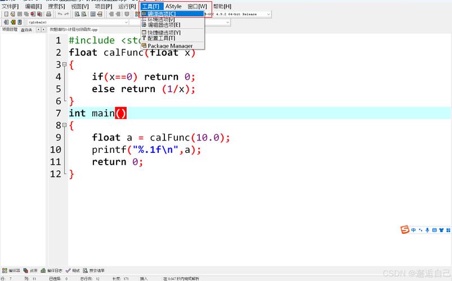Image resolution: width=452 pixels, height=281 pixels.
Task: Collapse the fold marker on line 3
Action: 65,65
